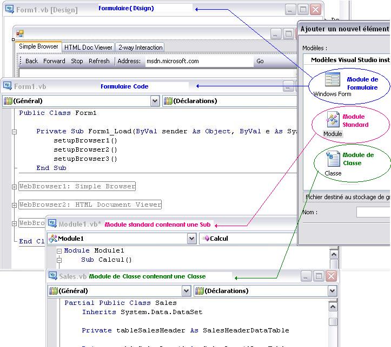Click the Go button next to address
This screenshot has height=347, width=391.
[260, 61]
